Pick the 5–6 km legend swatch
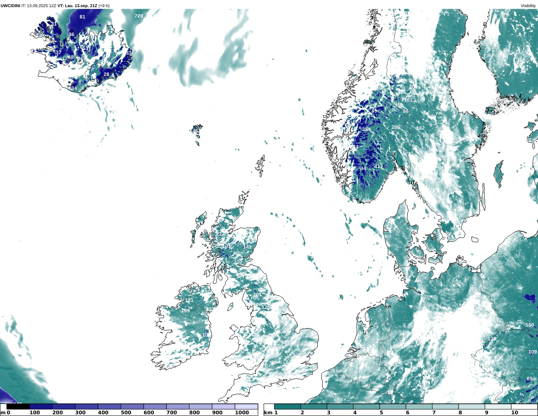 pyautogui.click(x=393, y=406)
